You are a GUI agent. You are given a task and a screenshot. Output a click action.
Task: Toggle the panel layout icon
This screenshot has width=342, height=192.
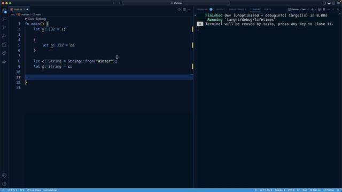pos(329,3)
